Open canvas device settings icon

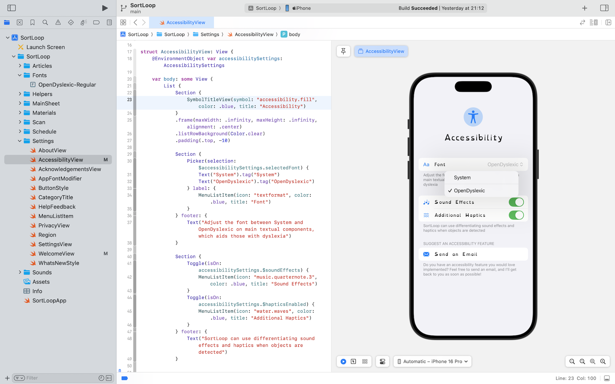(383, 362)
